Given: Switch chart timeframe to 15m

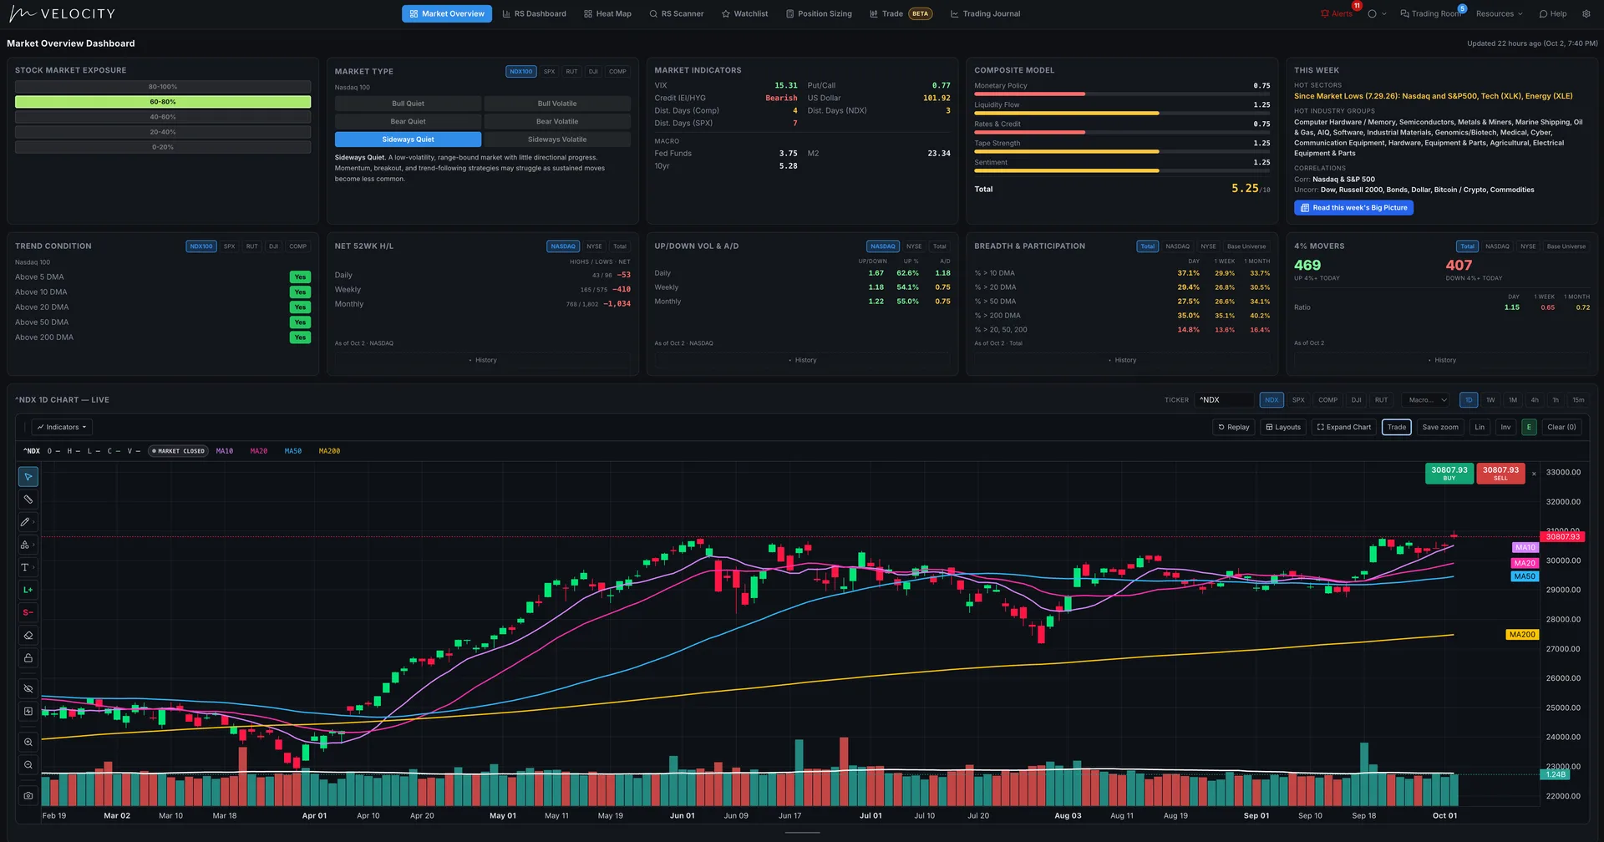Looking at the screenshot, I should (1578, 400).
